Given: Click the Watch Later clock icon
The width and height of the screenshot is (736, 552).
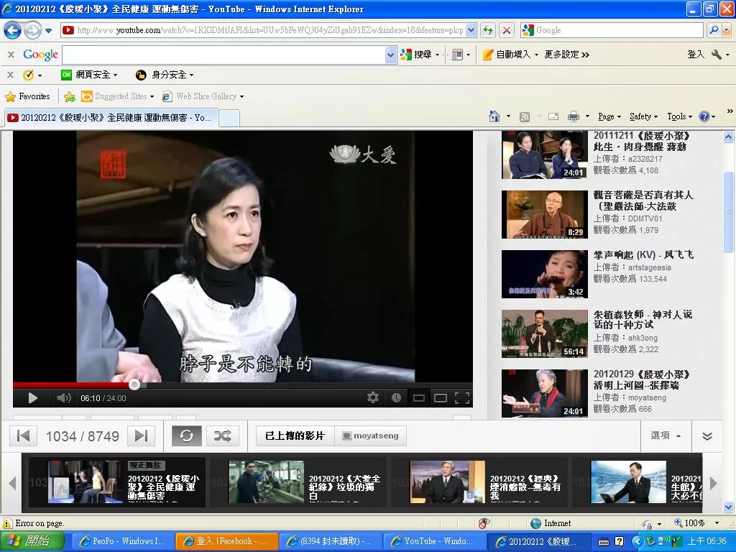Looking at the screenshot, I should tap(396, 398).
